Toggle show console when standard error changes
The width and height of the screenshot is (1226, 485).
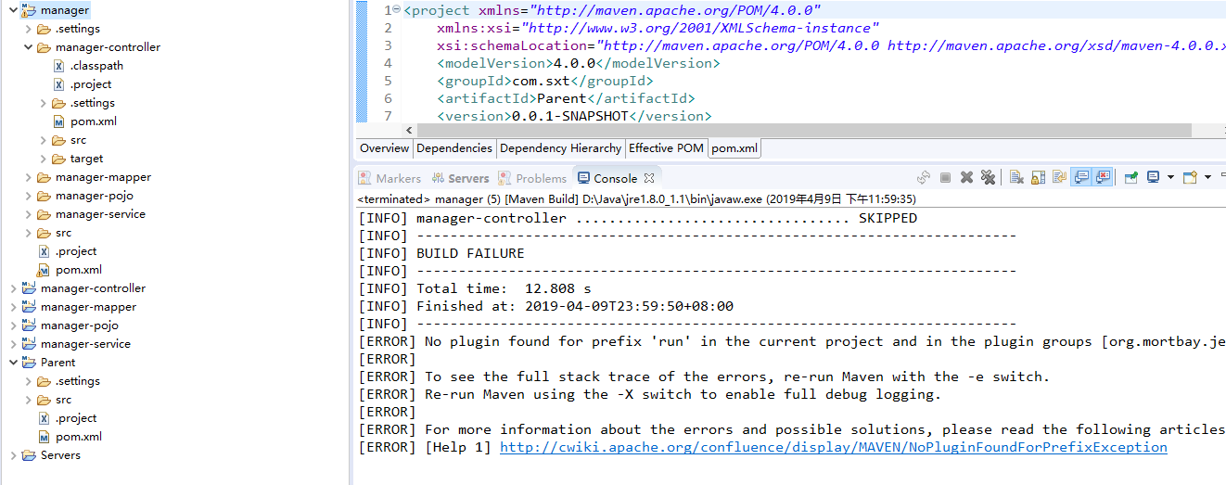[x=1102, y=177]
